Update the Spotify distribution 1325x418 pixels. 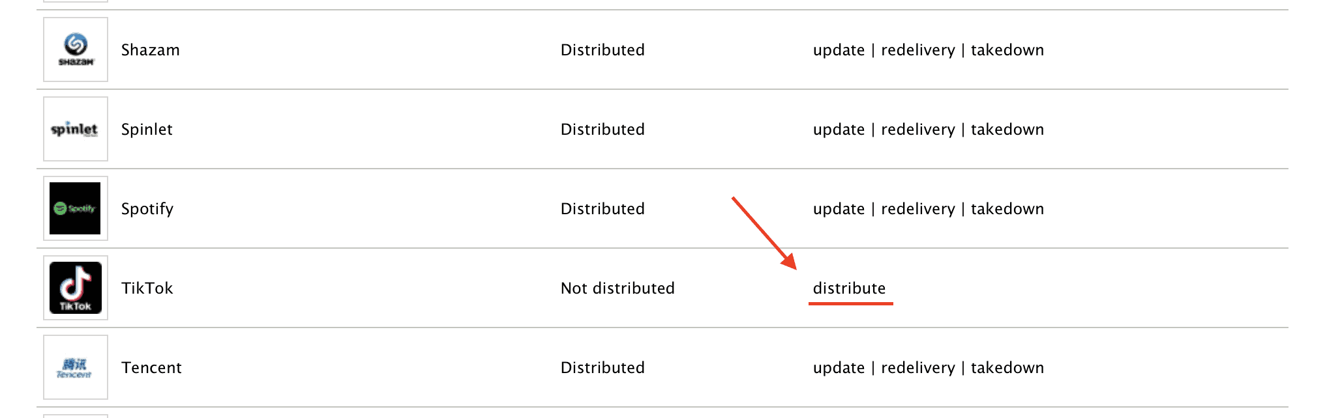point(839,209)
